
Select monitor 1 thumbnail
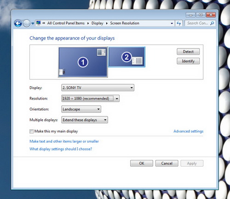coord(83,62)
